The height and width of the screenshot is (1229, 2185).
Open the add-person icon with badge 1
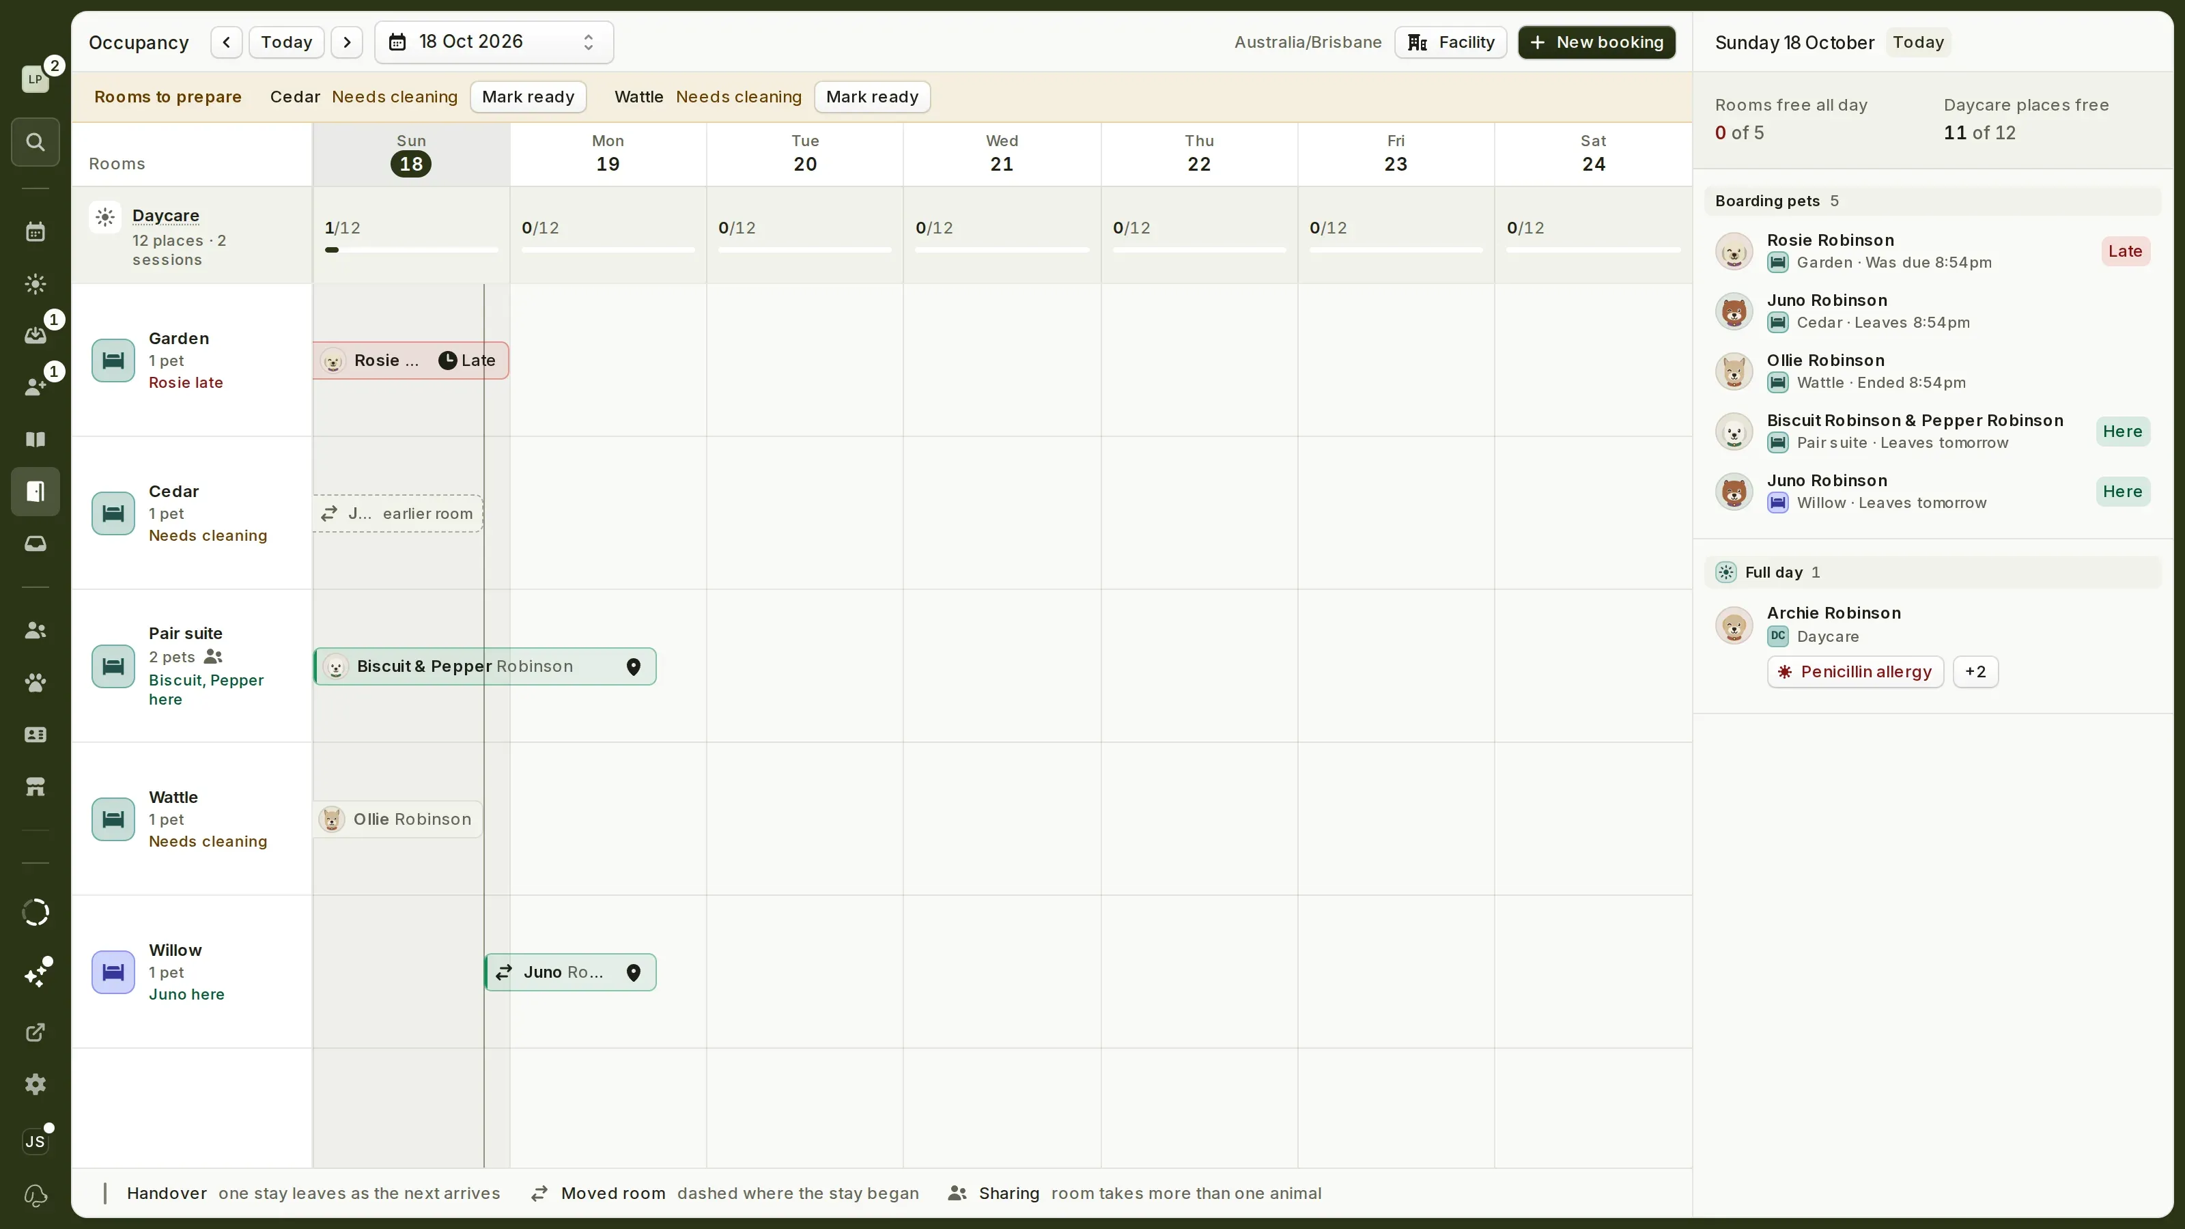[35, 386]
